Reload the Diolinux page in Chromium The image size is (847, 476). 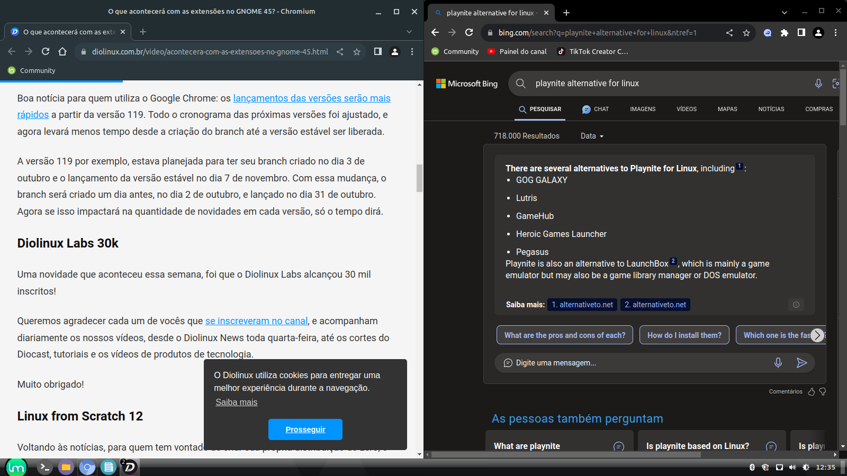tap(46, 52)
